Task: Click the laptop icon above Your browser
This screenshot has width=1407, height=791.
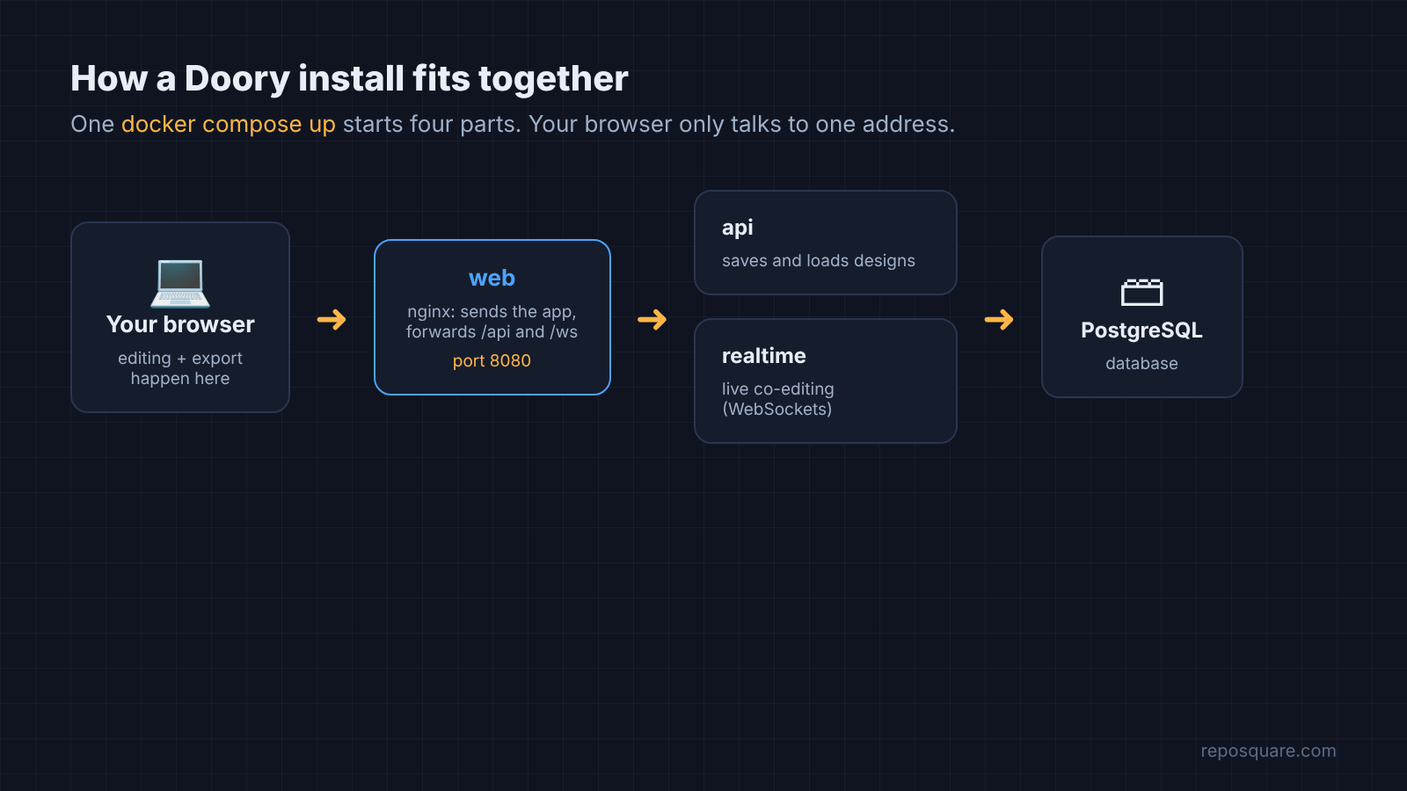Action: coord(180,283)
